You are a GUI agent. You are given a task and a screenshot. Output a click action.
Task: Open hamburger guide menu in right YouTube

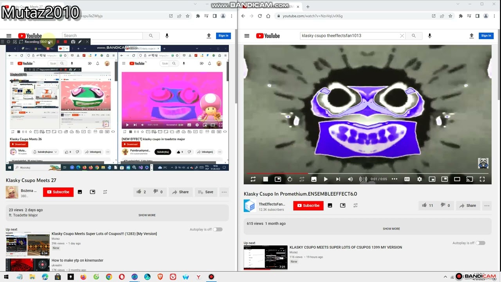[x=247, y=36]
